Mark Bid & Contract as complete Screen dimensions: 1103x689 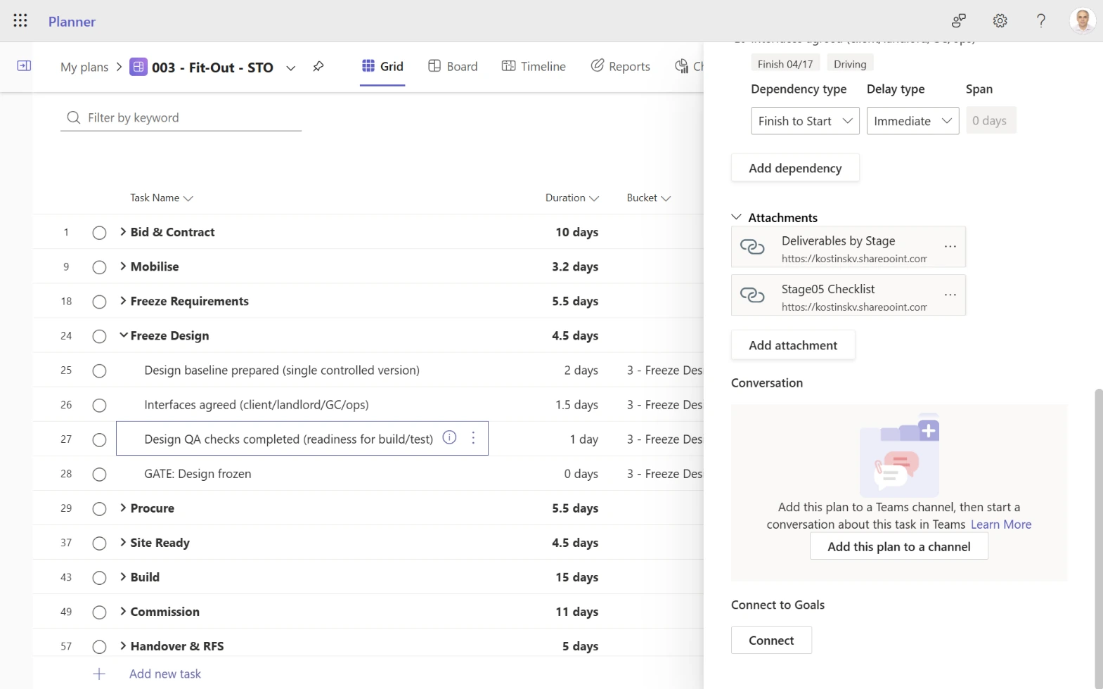(99, 233)
